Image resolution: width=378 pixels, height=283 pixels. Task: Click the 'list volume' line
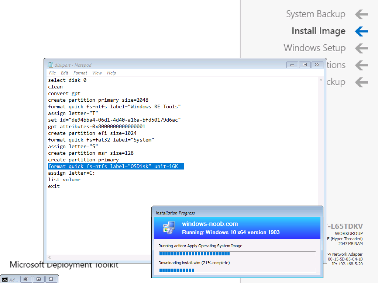coord(64,180)
